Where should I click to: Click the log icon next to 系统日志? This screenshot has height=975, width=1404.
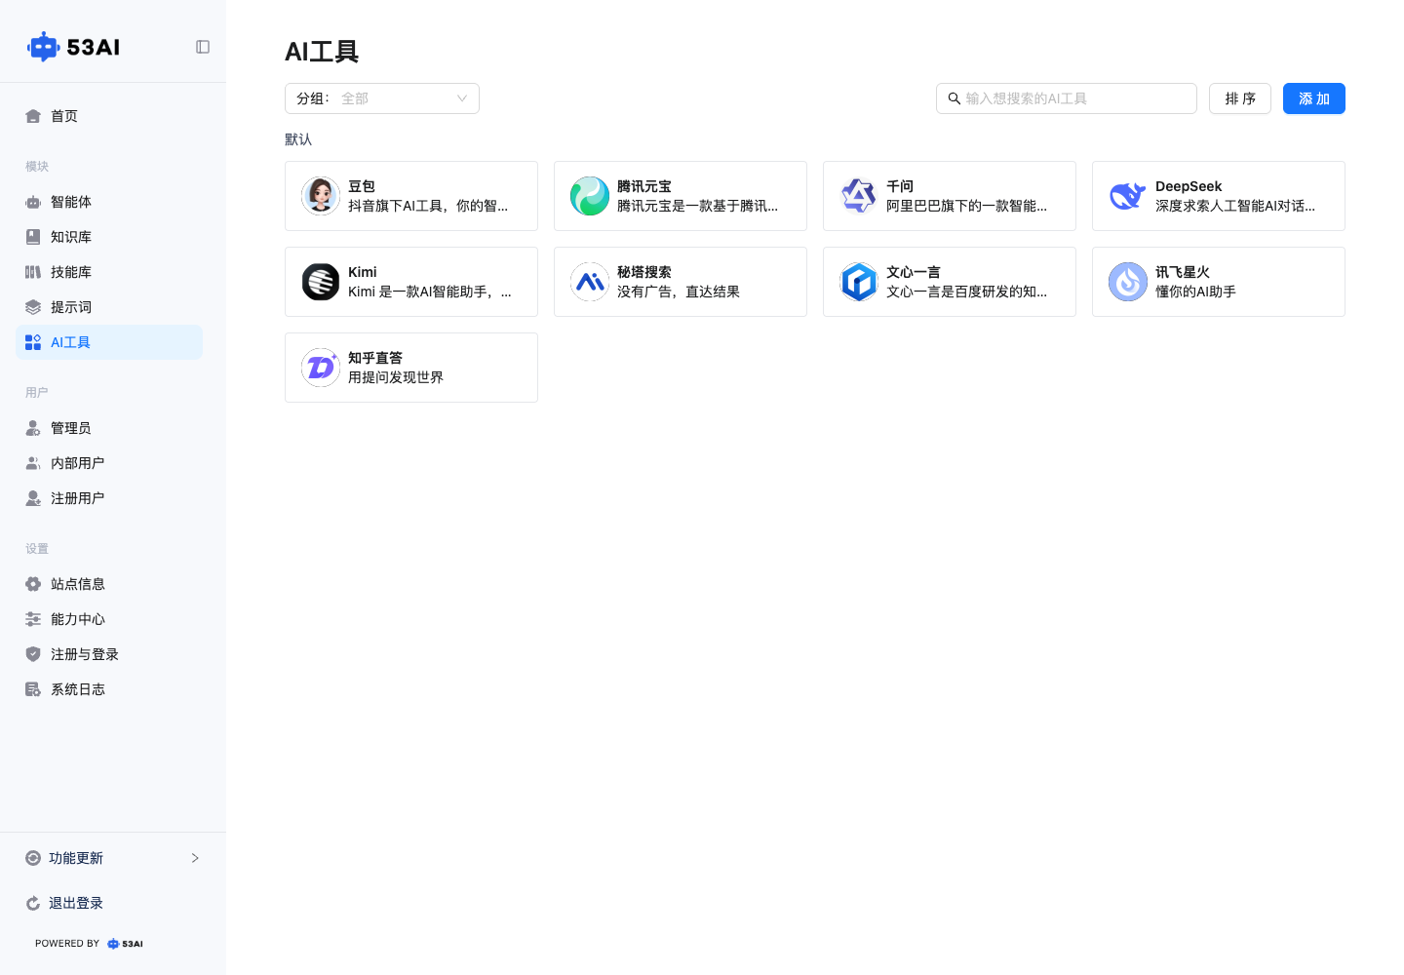(x=33, y=689)
